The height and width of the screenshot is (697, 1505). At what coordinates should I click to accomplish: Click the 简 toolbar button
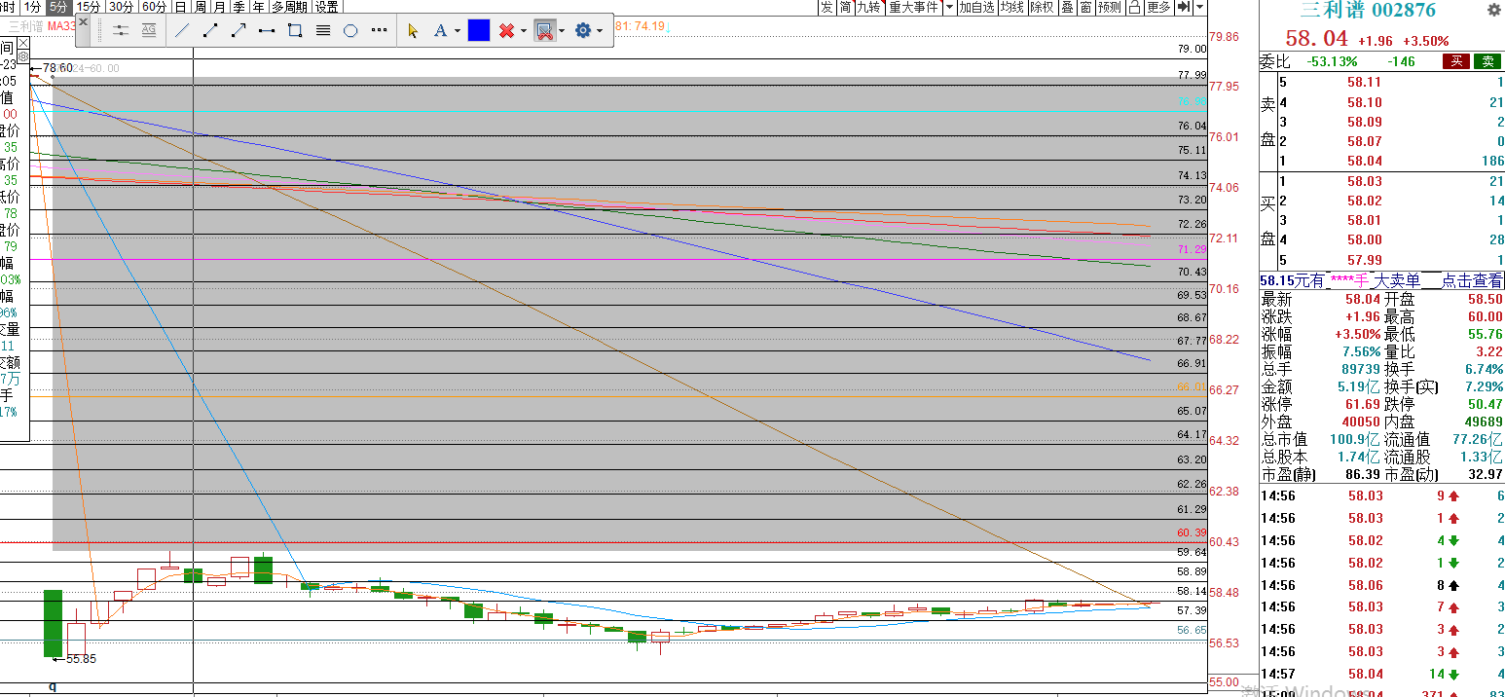coord(846,7)
